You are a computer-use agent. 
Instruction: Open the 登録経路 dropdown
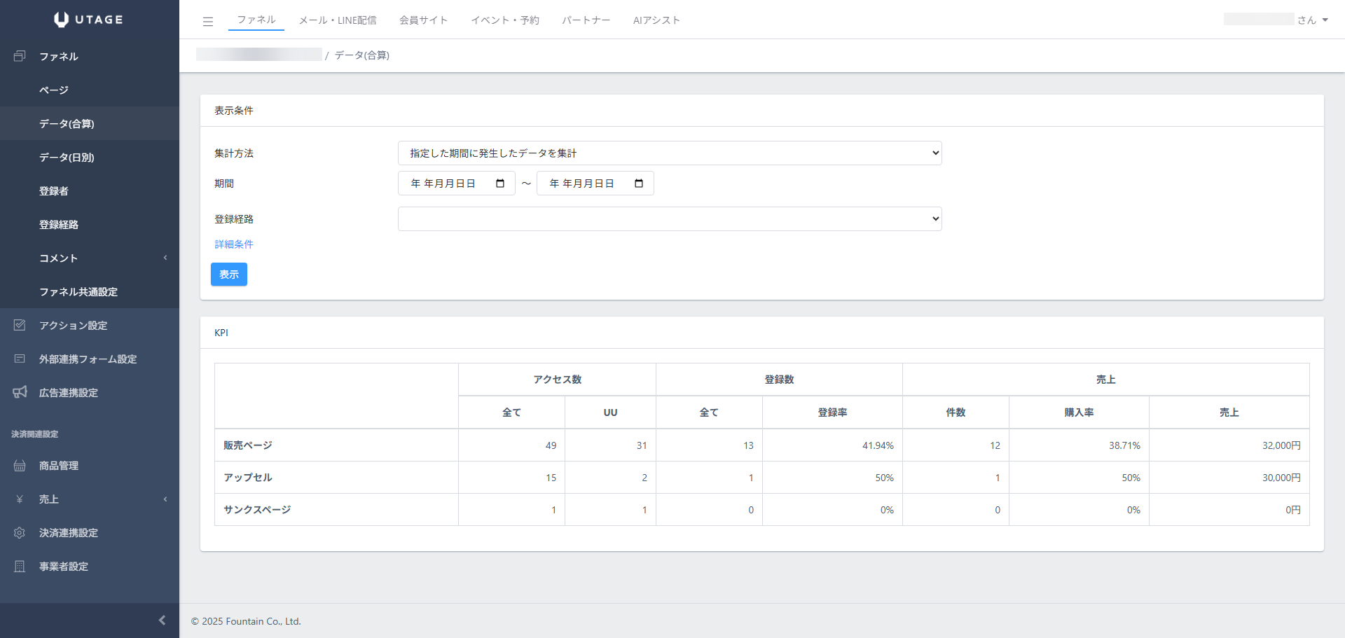pyautogui.click(x=669, y=219)
